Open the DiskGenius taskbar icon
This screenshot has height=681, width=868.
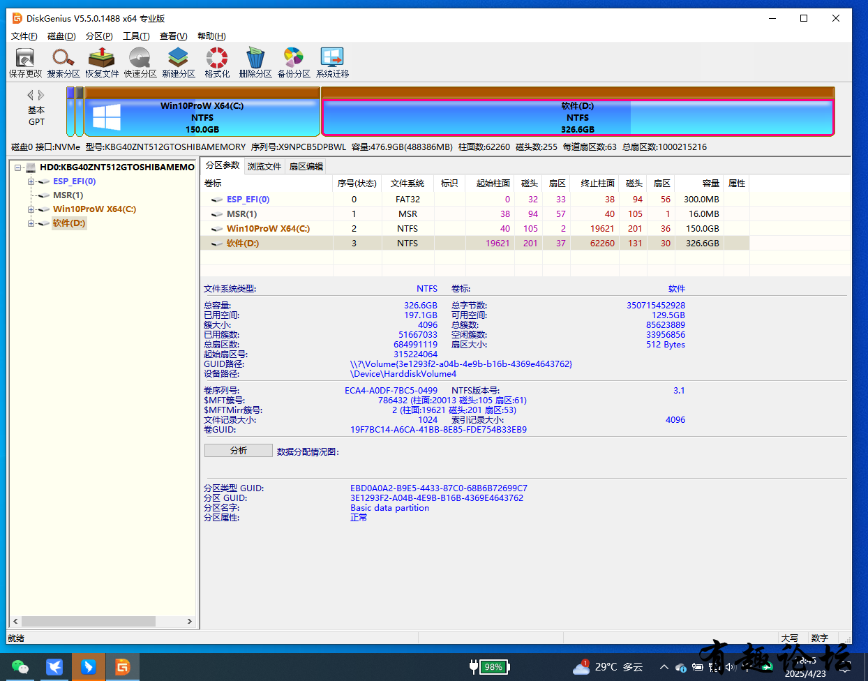[123, 667]
